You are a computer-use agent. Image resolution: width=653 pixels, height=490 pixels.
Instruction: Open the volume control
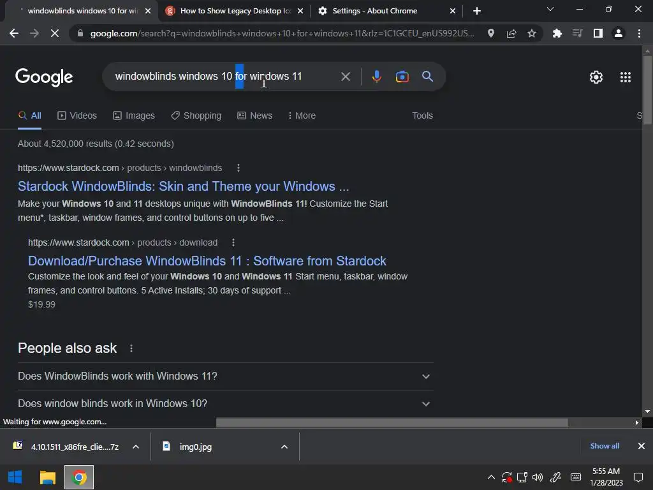coord(538,477)
